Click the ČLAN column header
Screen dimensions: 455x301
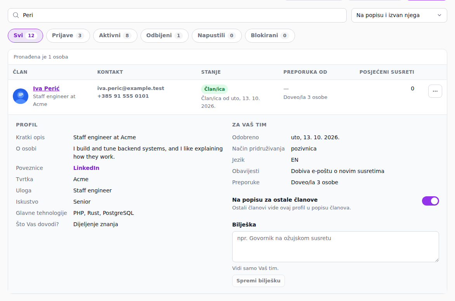pos(20,72)
